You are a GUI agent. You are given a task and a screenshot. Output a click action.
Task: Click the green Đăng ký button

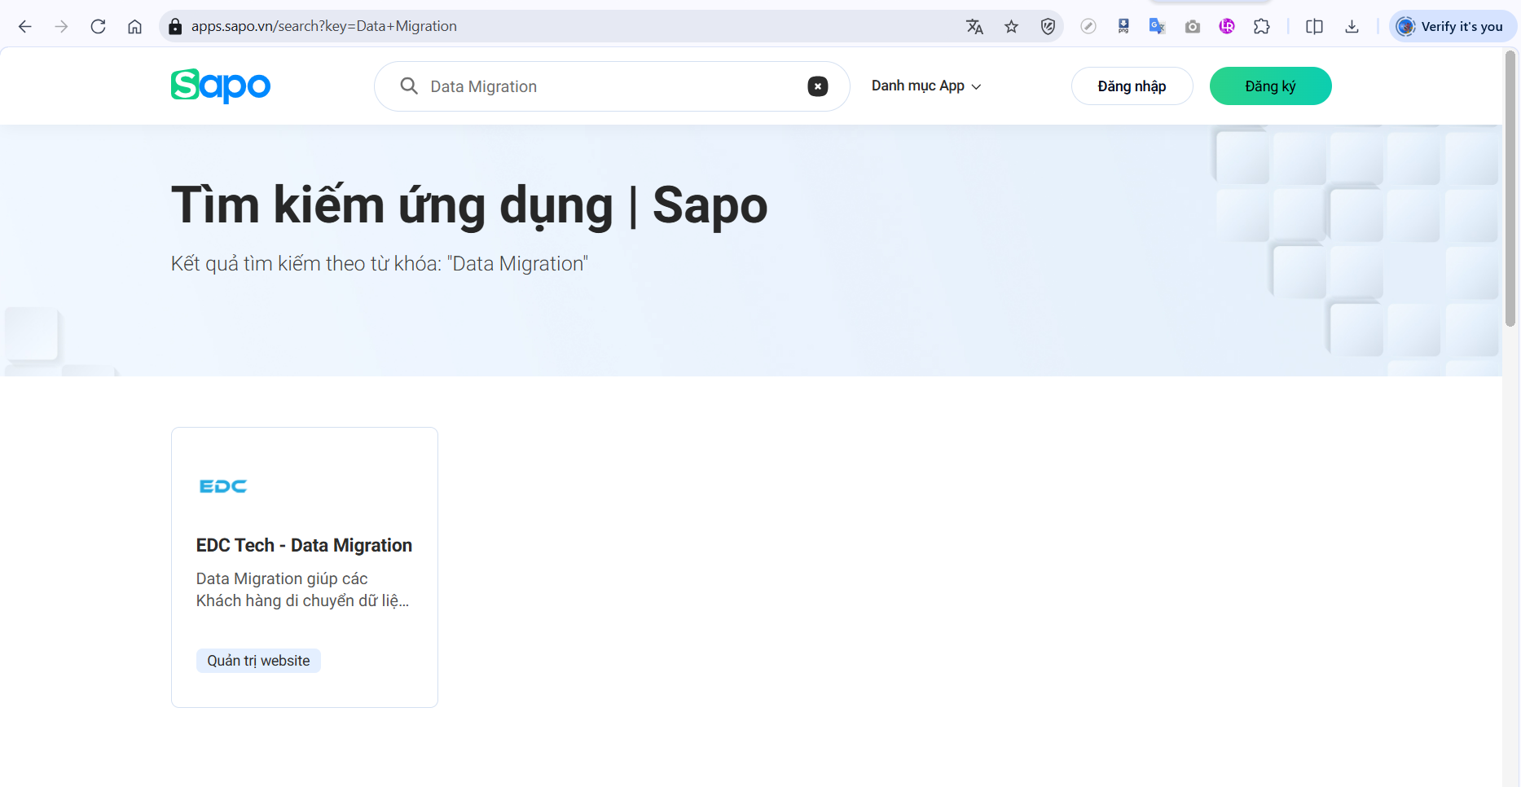pyautogui.click(x=1271, y=86)
